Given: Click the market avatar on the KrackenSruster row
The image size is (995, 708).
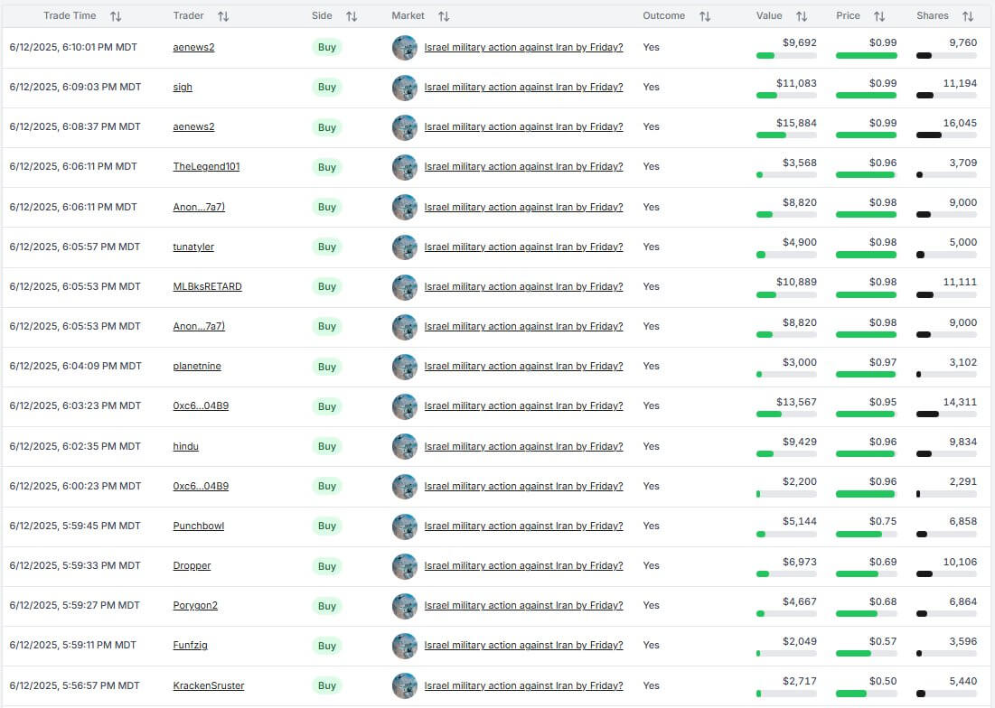Looking at the screenshot, I should tap(404, 685).
